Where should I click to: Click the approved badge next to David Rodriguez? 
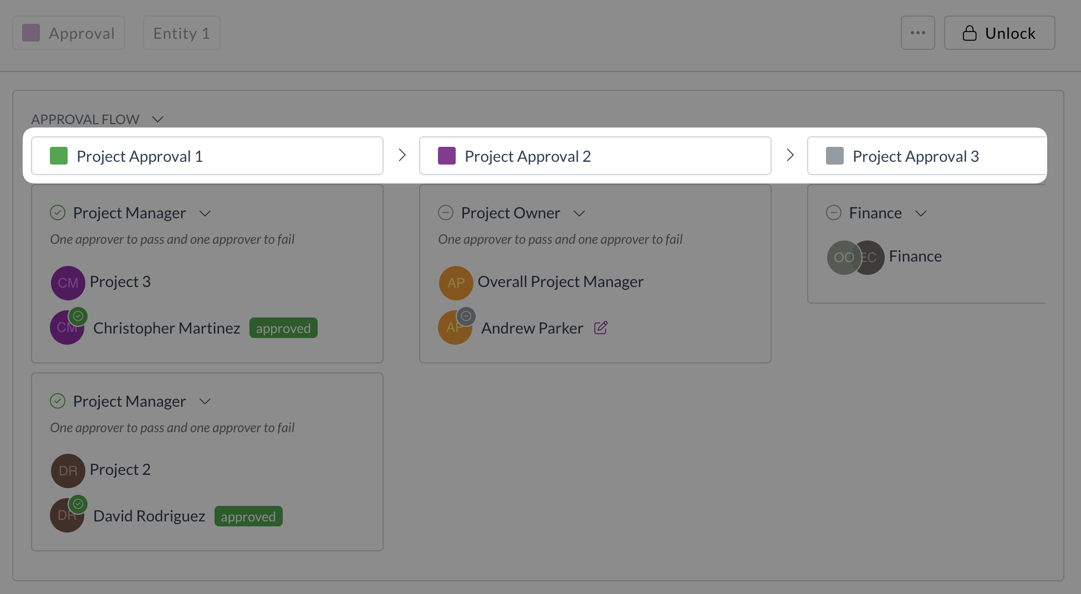[x=248, y=516]
